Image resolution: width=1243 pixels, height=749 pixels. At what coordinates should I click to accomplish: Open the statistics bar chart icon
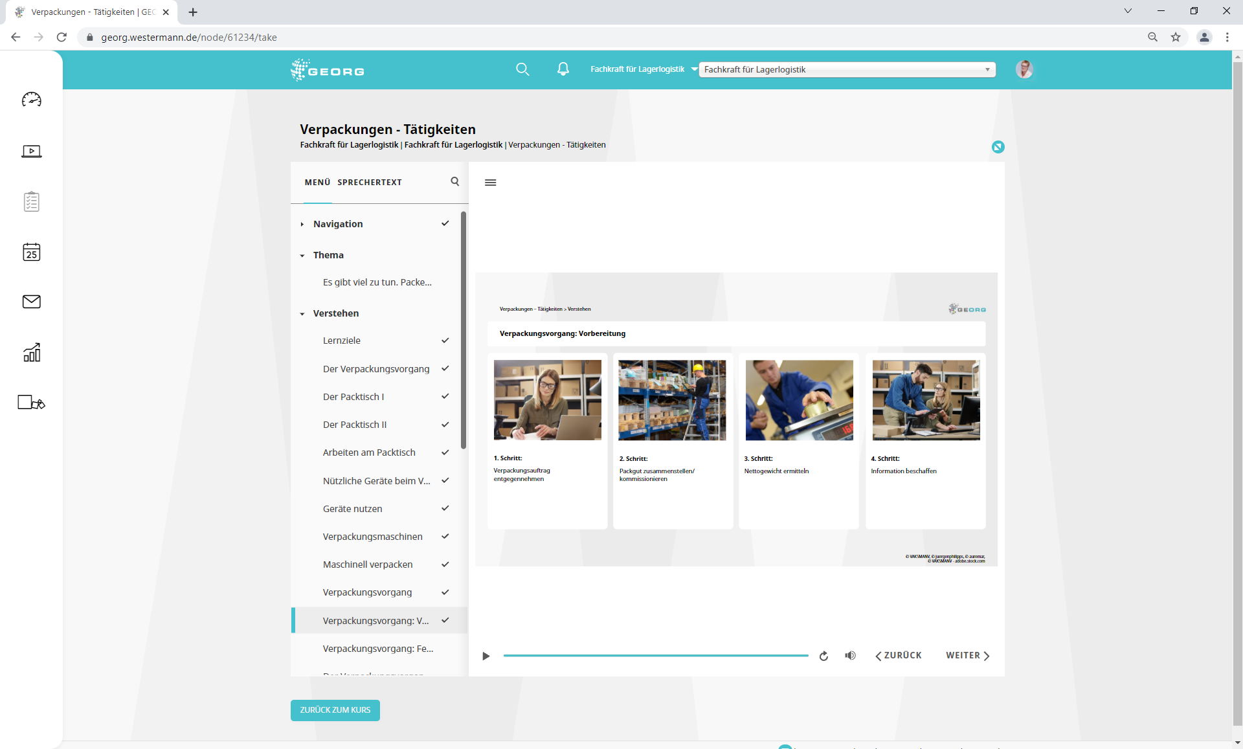31,352
